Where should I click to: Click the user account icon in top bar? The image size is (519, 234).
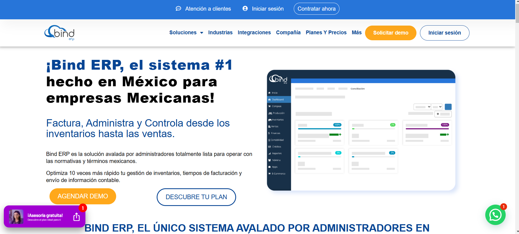point(245,9)
